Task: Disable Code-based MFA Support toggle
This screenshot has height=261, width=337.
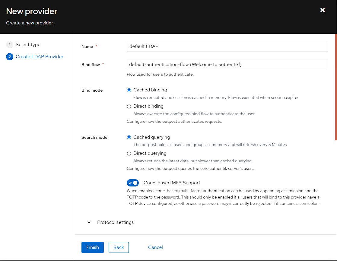Action: click(133, 183)
